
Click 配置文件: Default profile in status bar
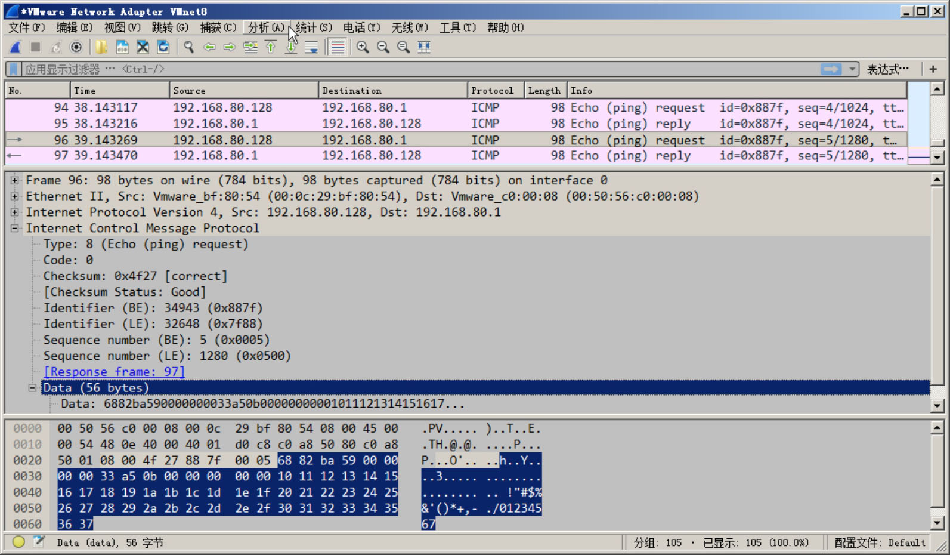pos(880,542)
